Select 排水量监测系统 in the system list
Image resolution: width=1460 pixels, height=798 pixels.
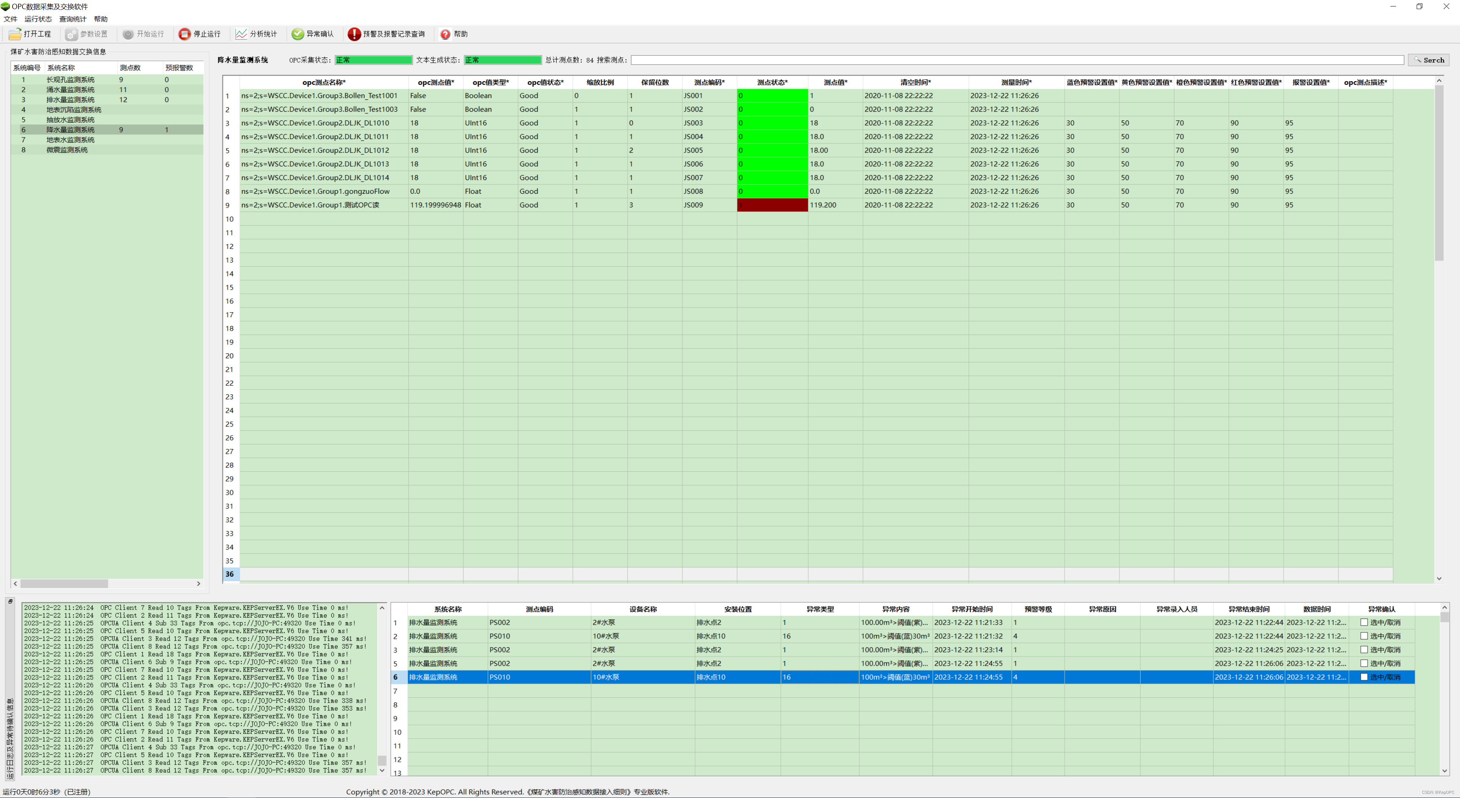pos(70,100)
